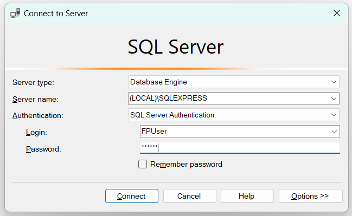Expand the Server name dropdown arrow
The height and width of the screenshot is (216, 352).
334,99
